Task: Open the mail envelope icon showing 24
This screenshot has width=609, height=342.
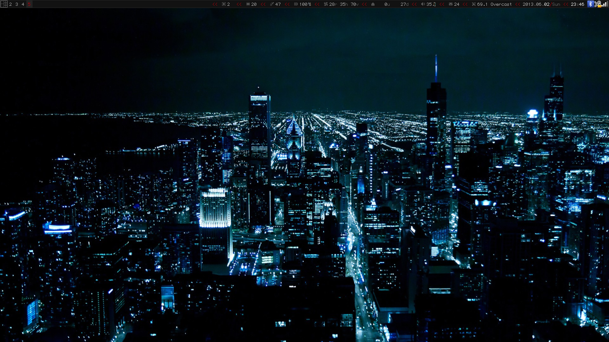Action: [451, 4]
